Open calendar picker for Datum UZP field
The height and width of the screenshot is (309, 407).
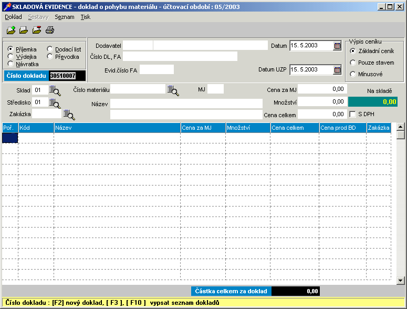337,70
